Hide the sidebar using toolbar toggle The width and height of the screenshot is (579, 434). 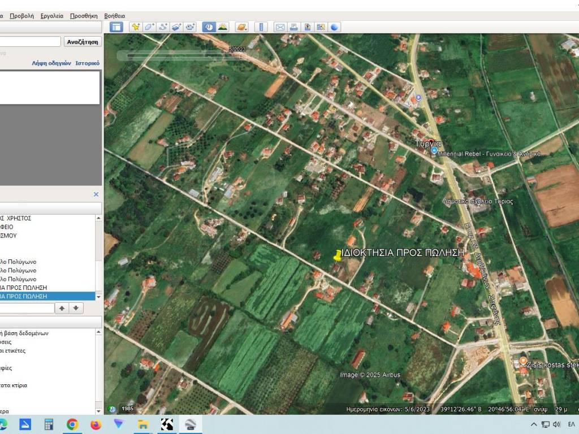pyautogui.click(x=116, y=27)
